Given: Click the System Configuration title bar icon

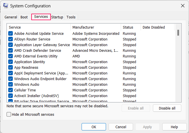Looking at the screenshot, I should pyautogui.click(x=6, y=6).
